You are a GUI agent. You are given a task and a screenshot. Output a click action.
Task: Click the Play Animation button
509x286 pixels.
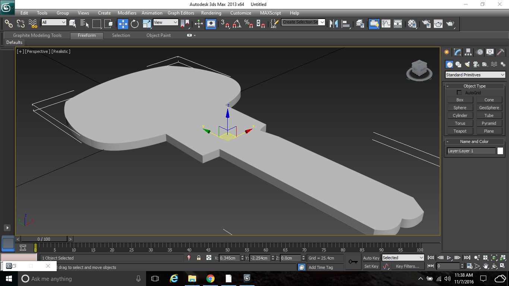[x=449, y=258]
